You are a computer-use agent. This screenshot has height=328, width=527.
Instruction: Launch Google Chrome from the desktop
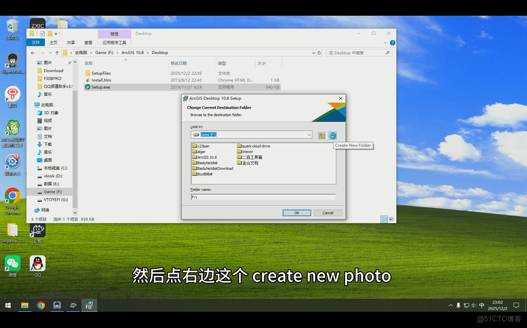12,195
